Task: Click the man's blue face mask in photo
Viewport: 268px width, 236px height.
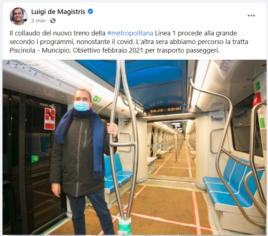Action: point(82,106)
